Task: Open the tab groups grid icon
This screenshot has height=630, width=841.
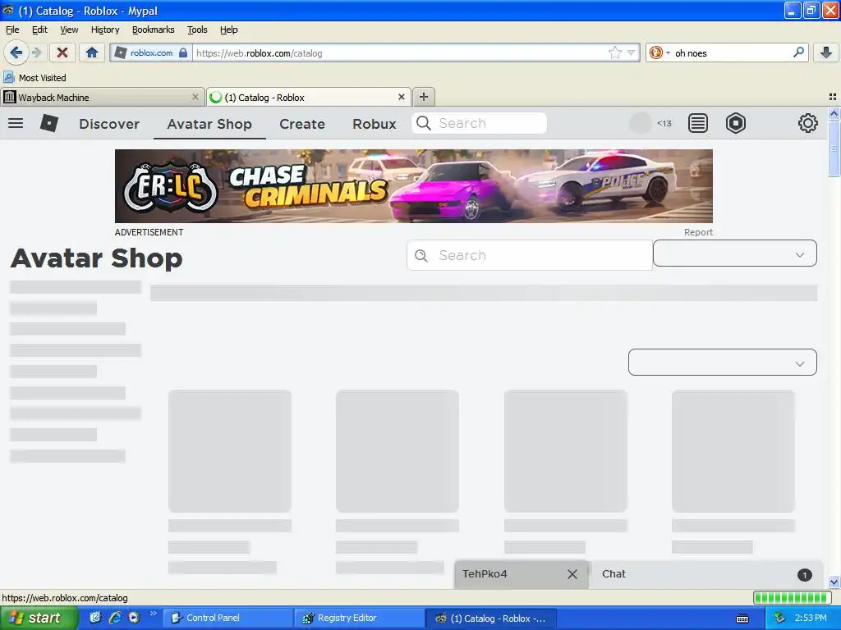Action: point(833,97)
